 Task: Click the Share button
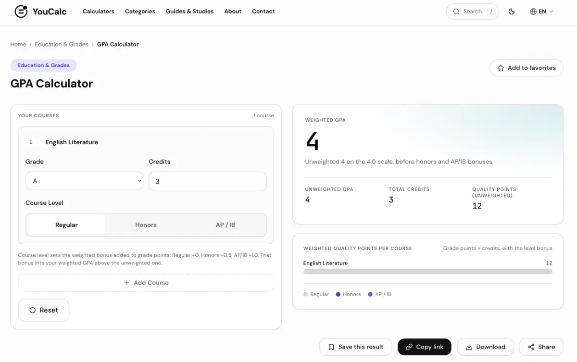tap(541, 347)
